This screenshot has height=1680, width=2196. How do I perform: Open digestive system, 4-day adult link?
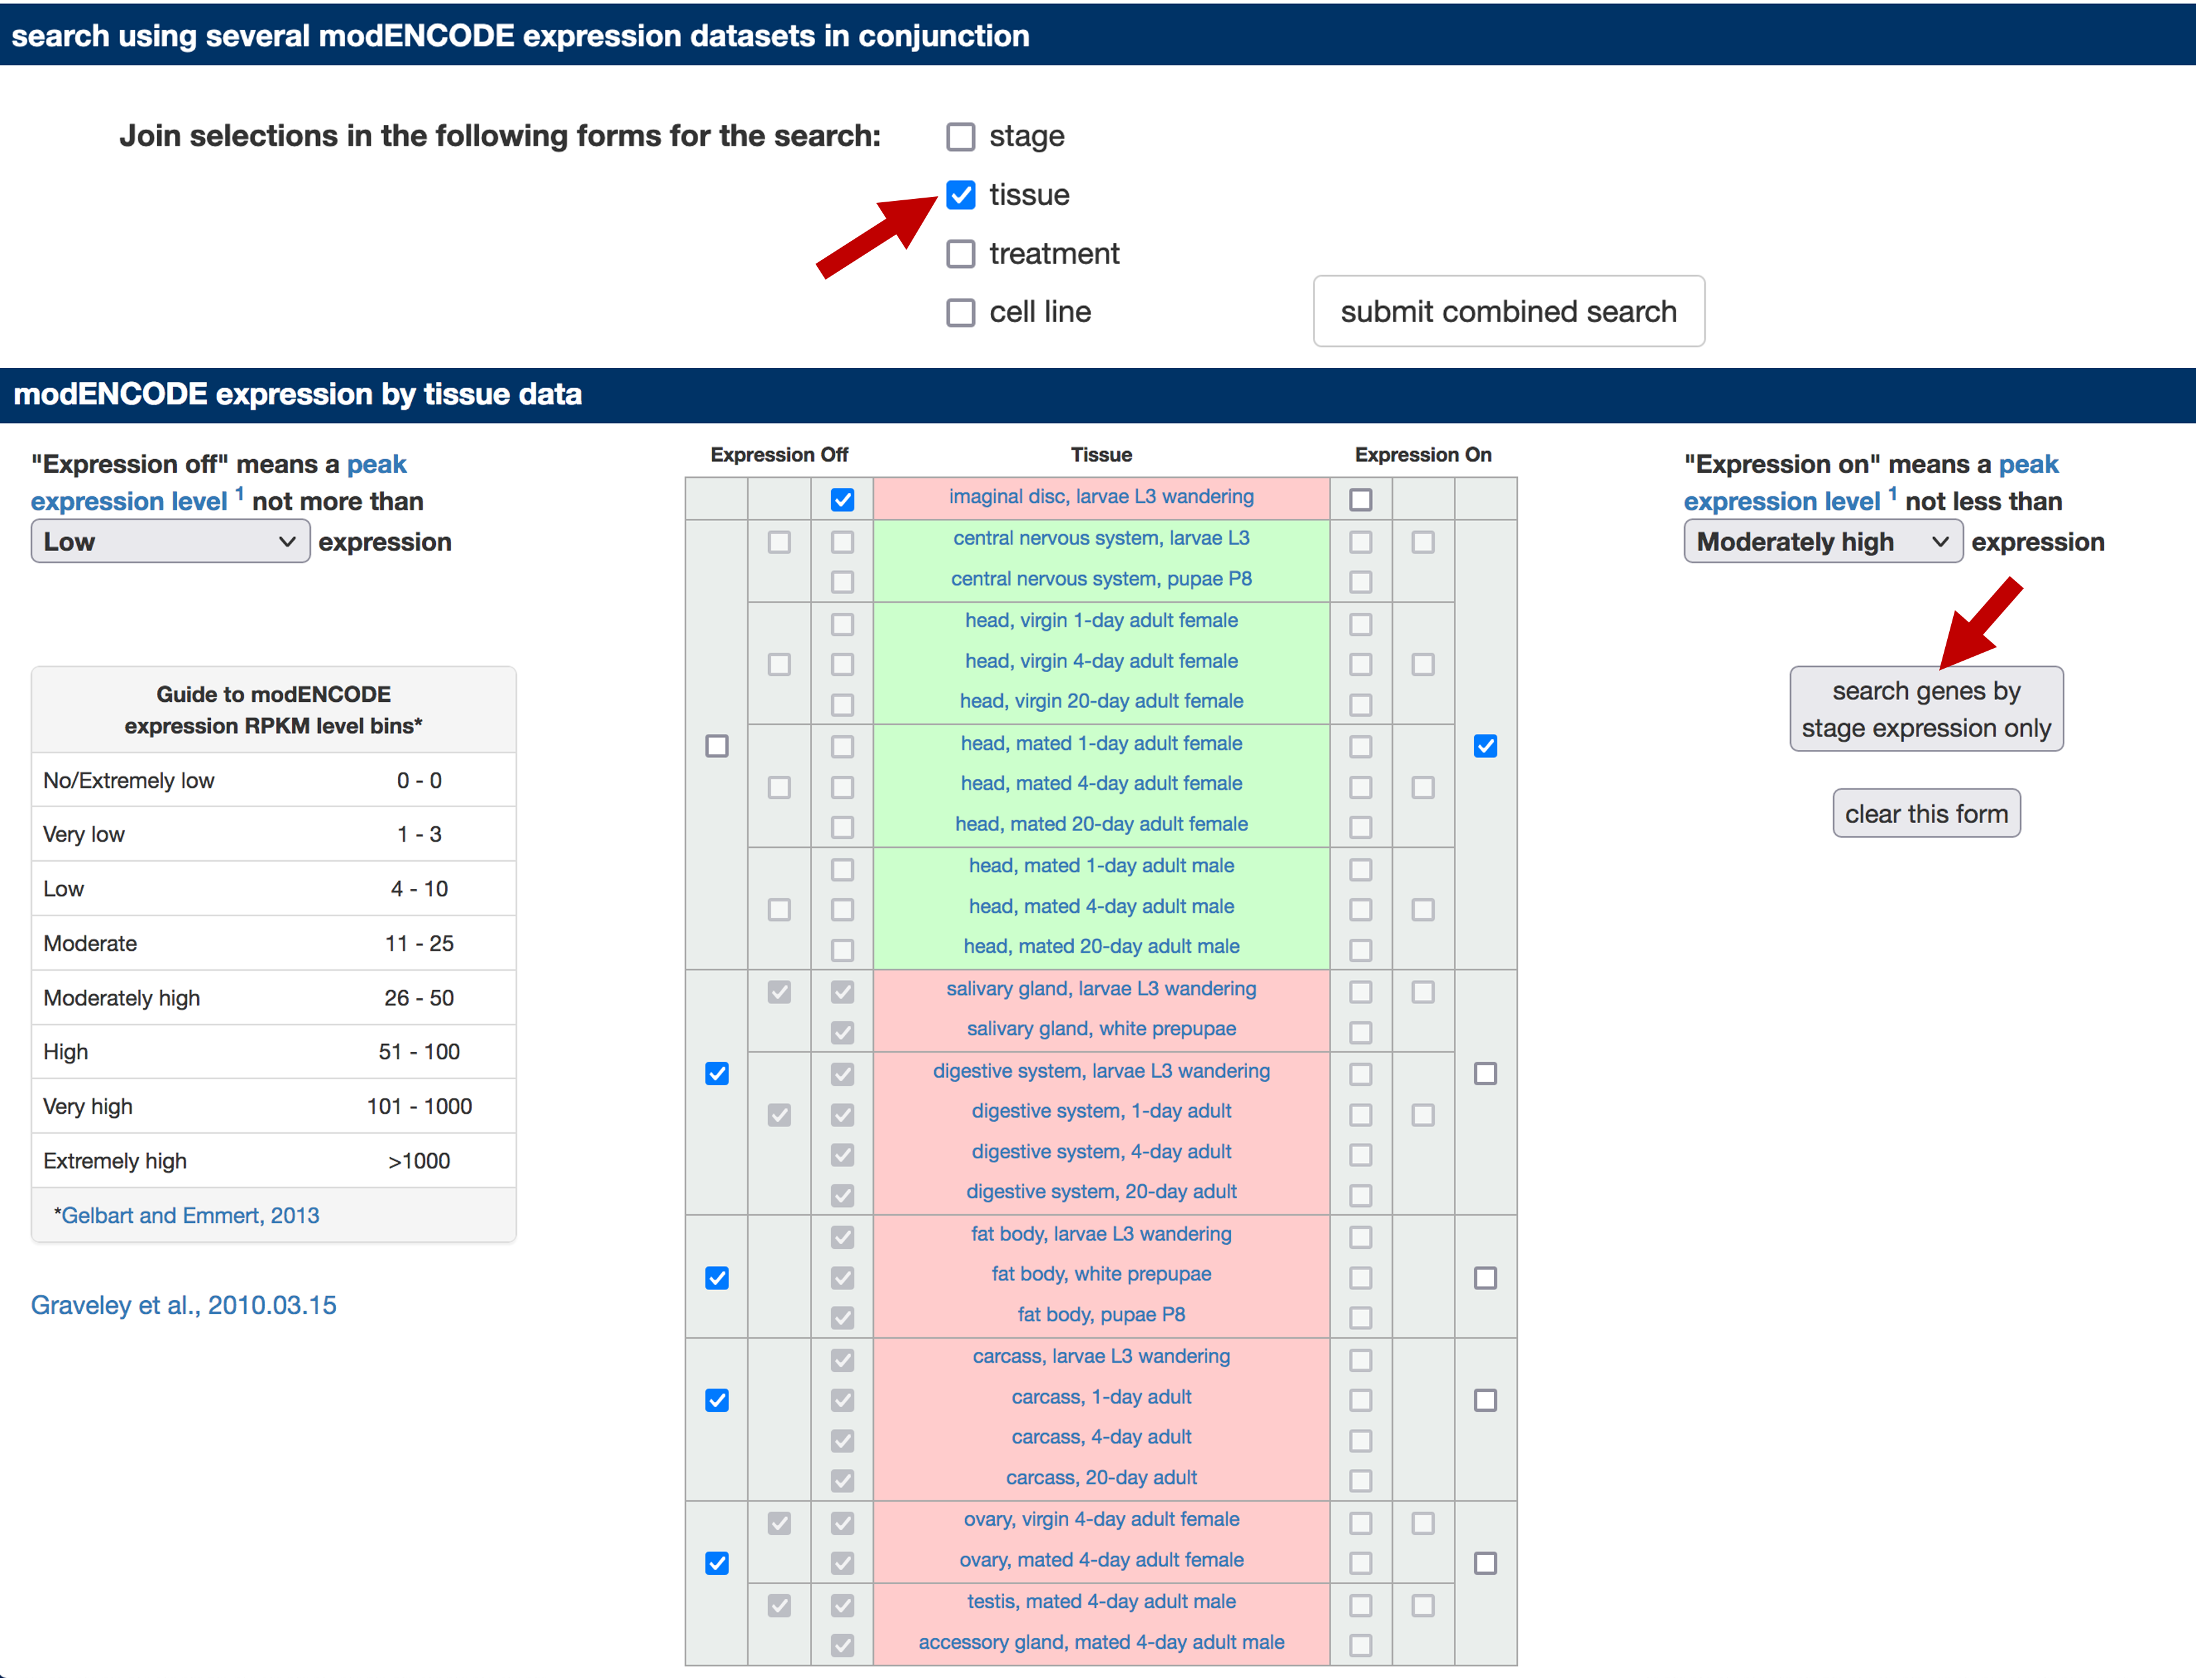click(x=1101, y=1151)
